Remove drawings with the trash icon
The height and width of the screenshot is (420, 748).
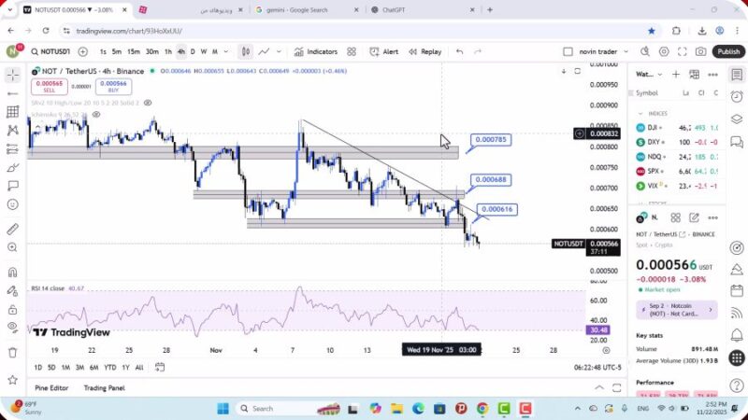(12, 352)
